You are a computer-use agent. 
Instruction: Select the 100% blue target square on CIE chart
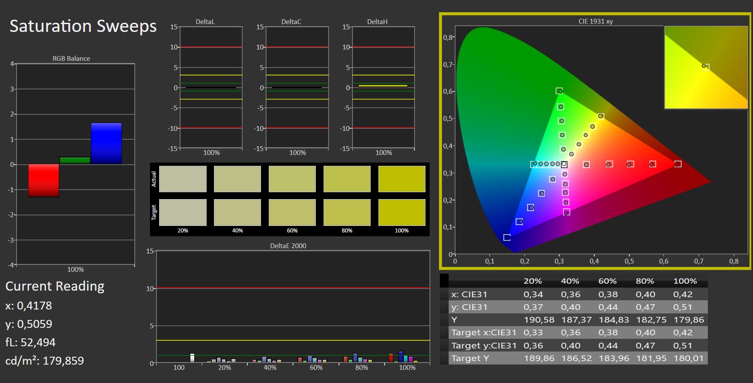tap(507, 237)
